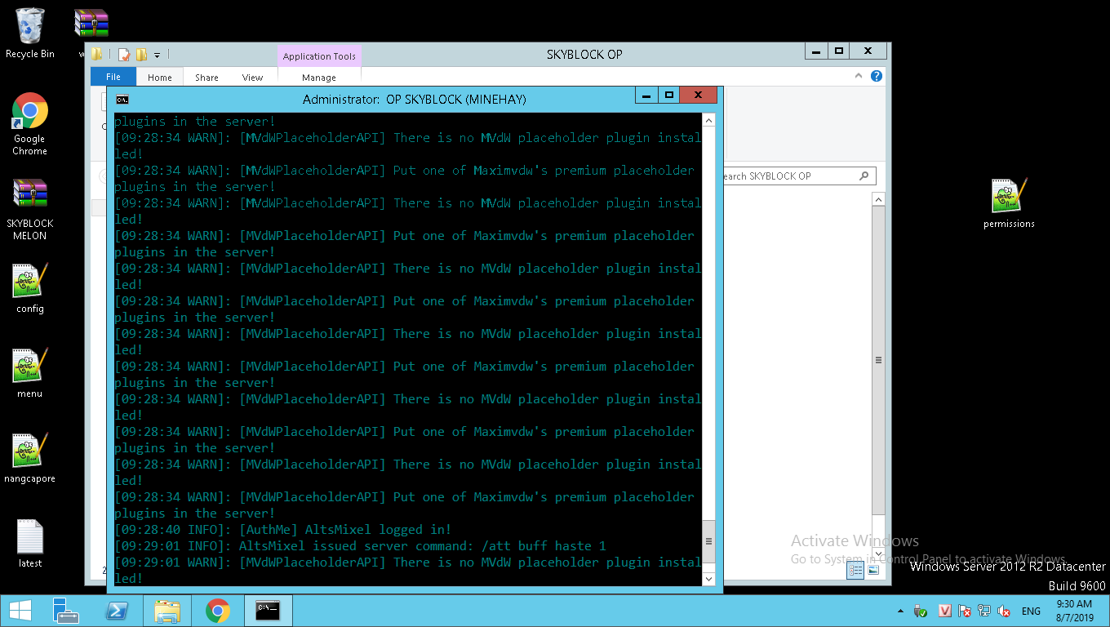Select the permissions file on the desktop
The width and height of the screenshot is (1110, 627).
point(1009,203)
